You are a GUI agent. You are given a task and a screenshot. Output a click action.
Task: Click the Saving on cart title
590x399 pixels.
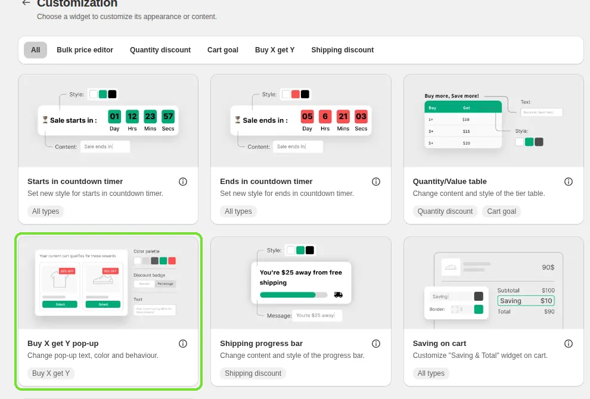tap(439, 344)
